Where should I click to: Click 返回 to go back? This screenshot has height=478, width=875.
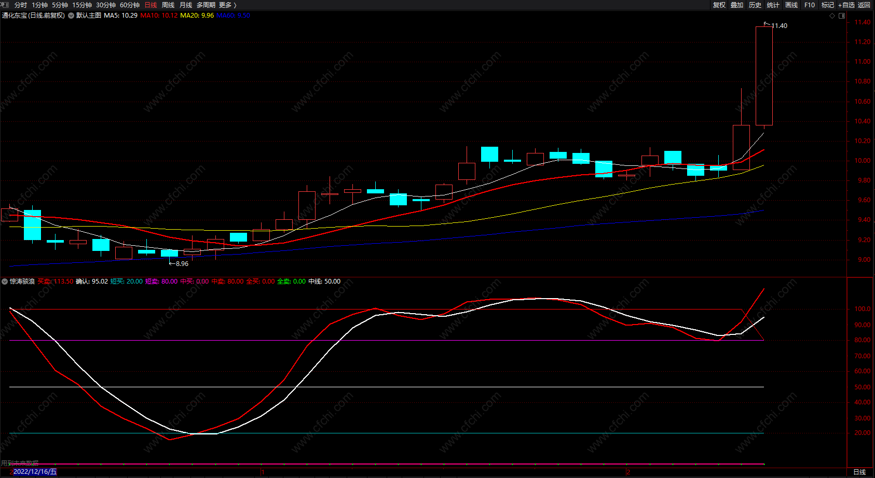(864, 5)
